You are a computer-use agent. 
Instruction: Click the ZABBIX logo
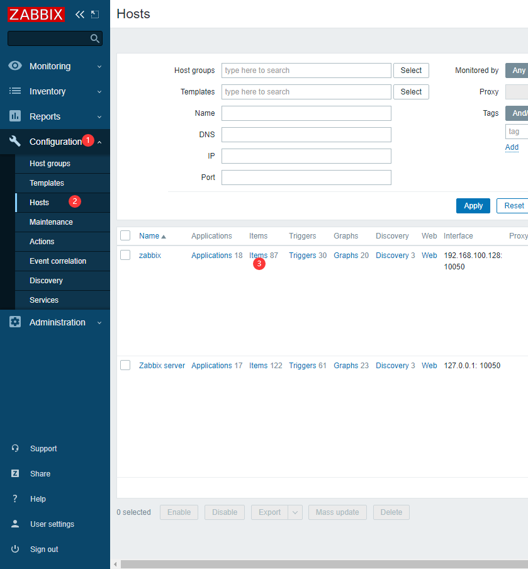pos(36,14)
